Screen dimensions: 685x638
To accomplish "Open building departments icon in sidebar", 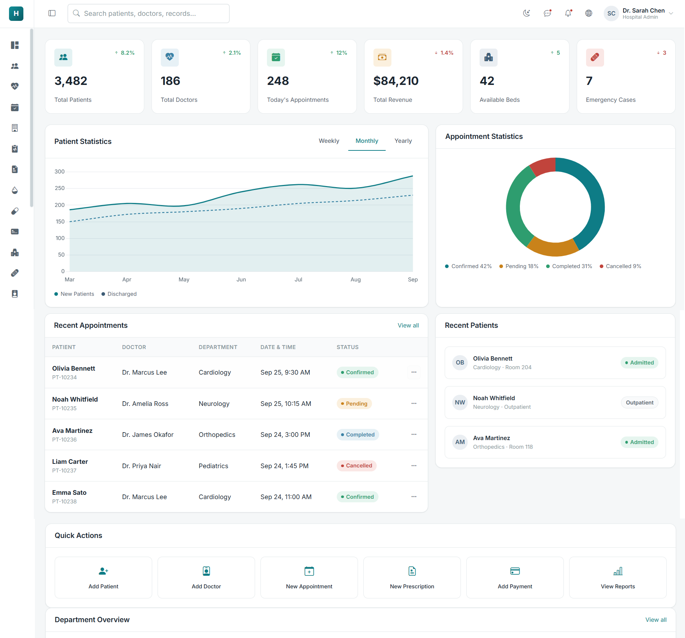I will point(15,128).
